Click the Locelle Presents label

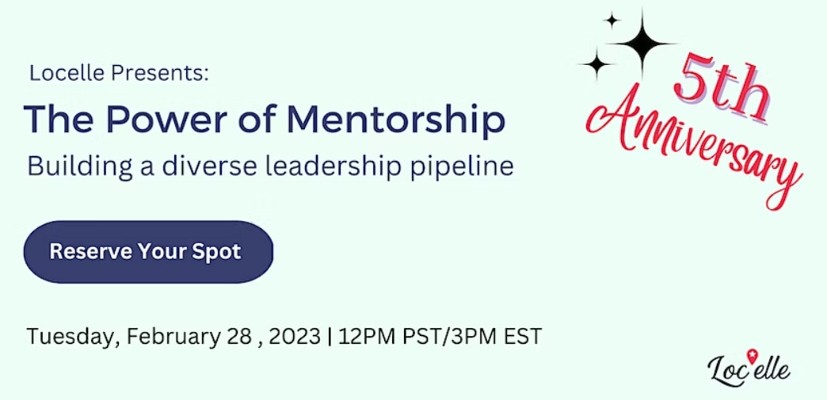click(120, 73)
